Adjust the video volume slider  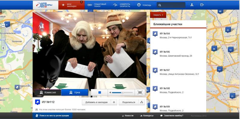122,93
